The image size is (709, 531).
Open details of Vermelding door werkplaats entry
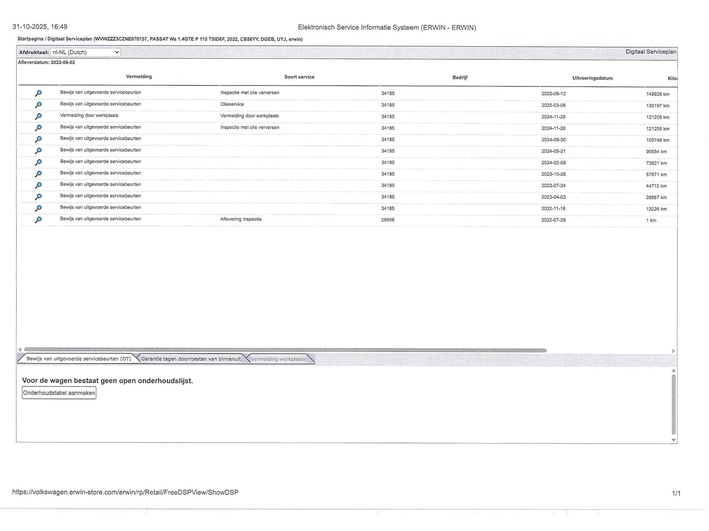click(x=38, y=117)
